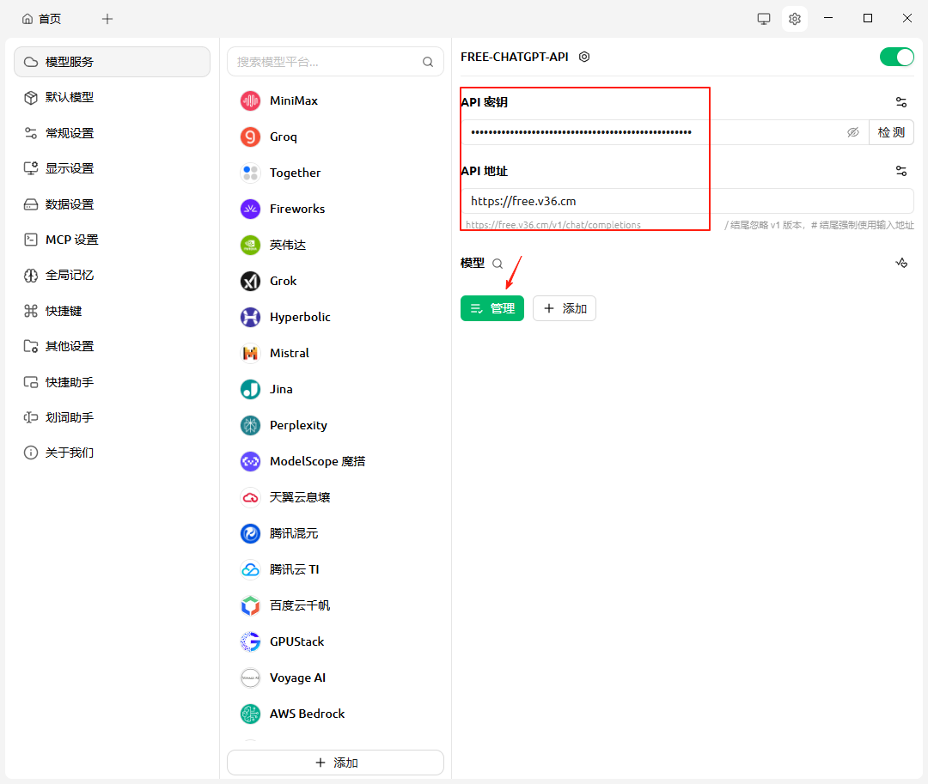Search models with magnifier next to 模型
This screenshot has height=784, width=928.
coord(498,264)
